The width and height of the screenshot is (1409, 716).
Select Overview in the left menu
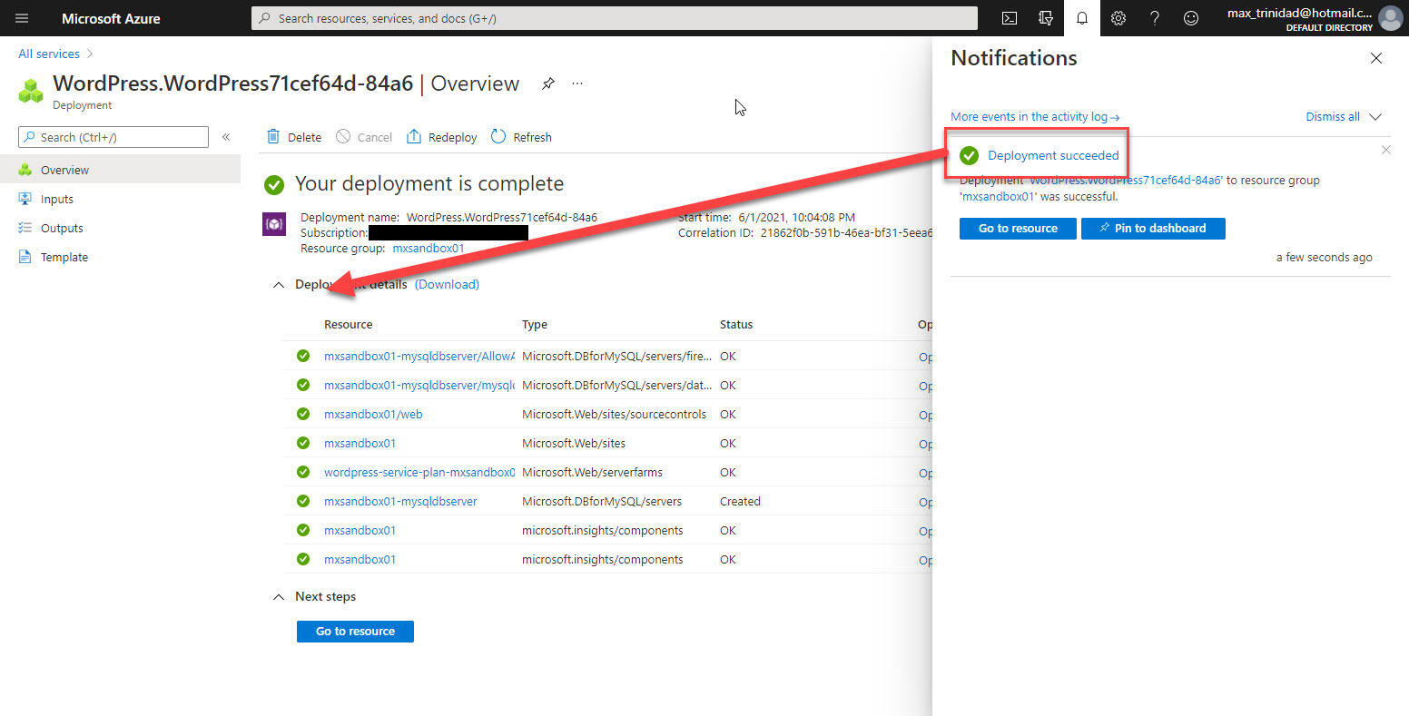[120, 170]
